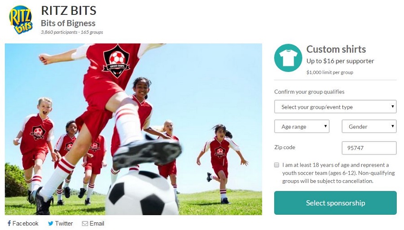Share via the Twitter link text
This screenshot has height=230, width=404.
[x=64, y=223]
